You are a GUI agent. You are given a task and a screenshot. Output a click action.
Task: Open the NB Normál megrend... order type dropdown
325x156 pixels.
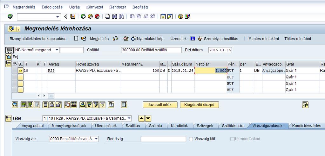(x=57, y=50)
